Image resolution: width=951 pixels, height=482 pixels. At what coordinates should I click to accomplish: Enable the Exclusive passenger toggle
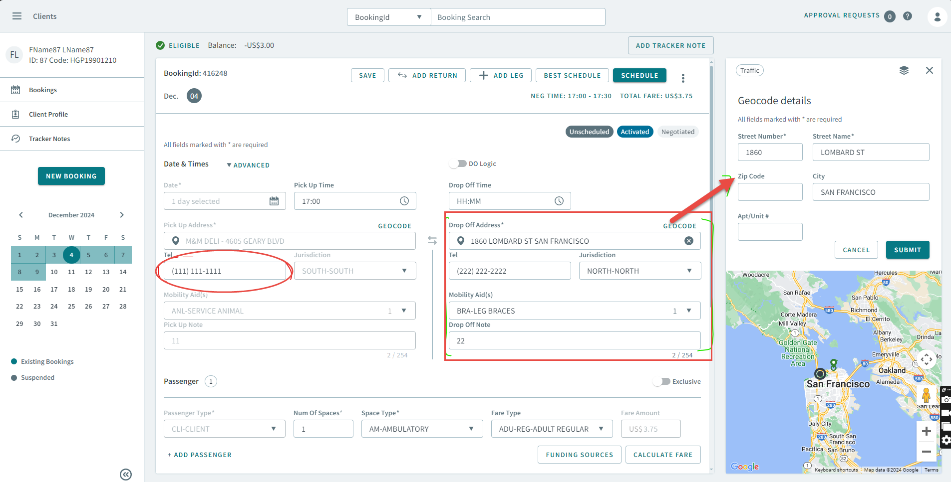pyautogui.click(x=662, y=381)
